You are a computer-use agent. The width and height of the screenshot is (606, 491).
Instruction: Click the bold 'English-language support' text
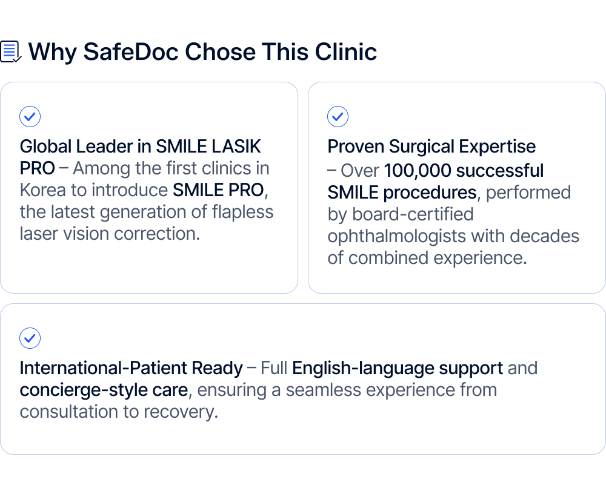pyautogui.click(x=398, y=368)
